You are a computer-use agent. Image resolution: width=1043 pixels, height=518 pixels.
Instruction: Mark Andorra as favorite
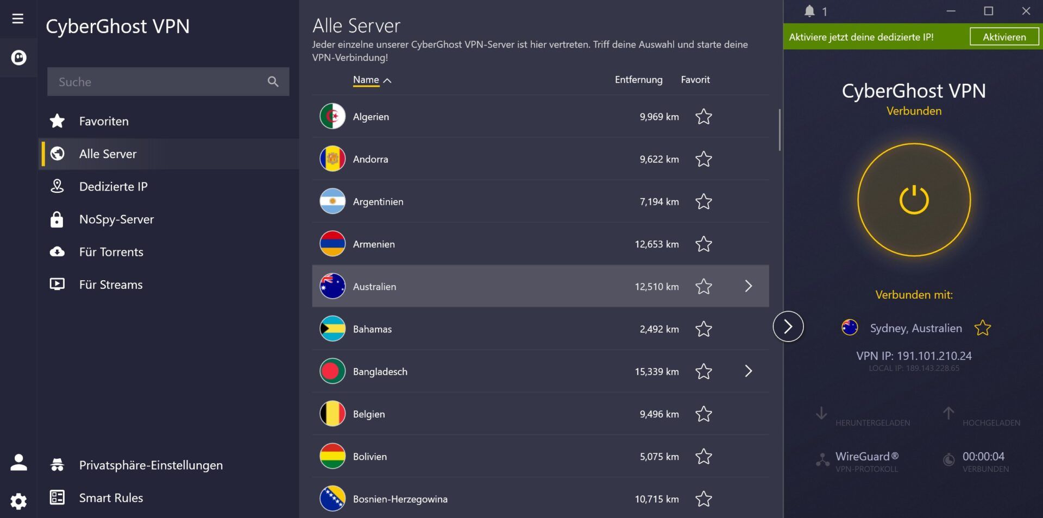coord(703,159)
